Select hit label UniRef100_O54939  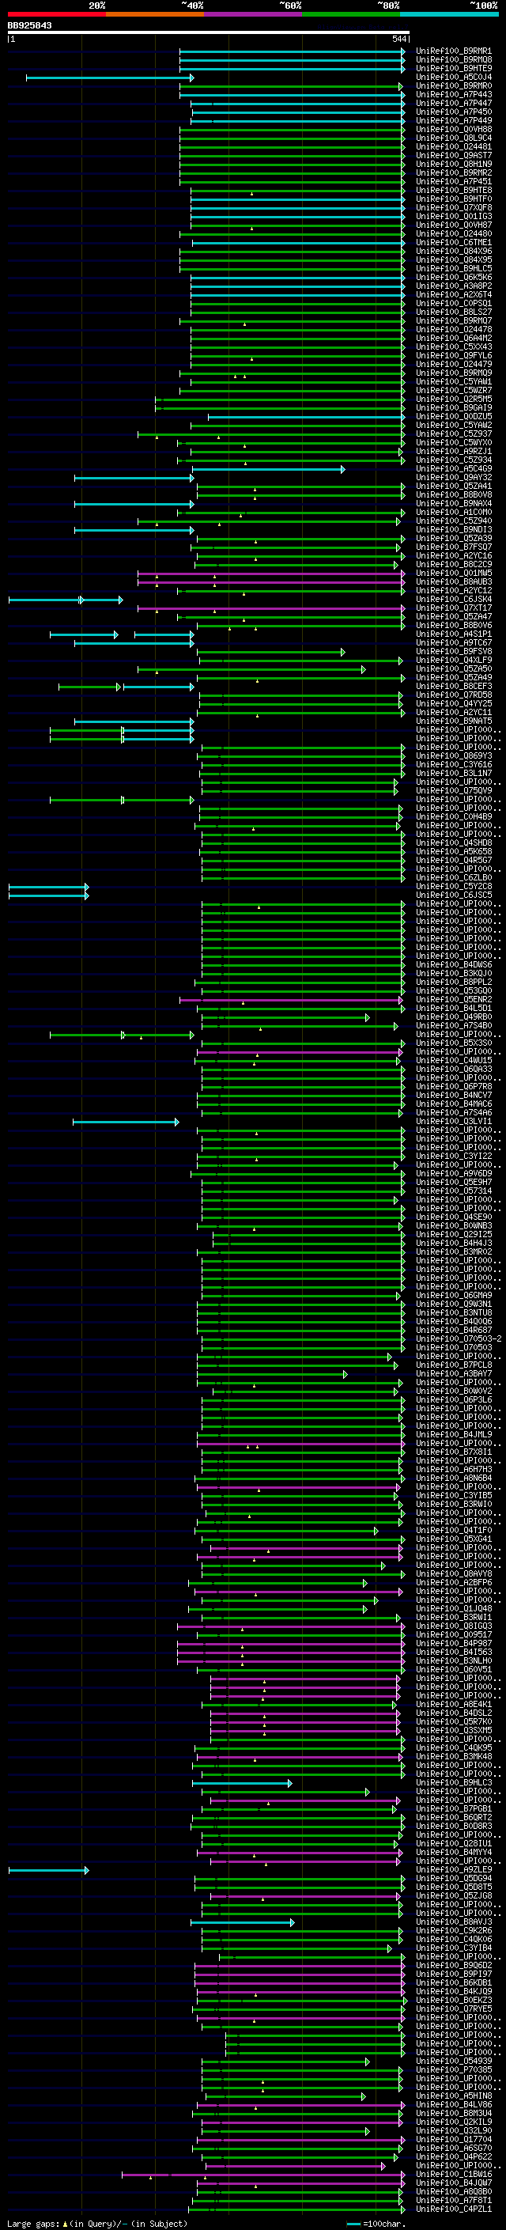(453, 2062)
